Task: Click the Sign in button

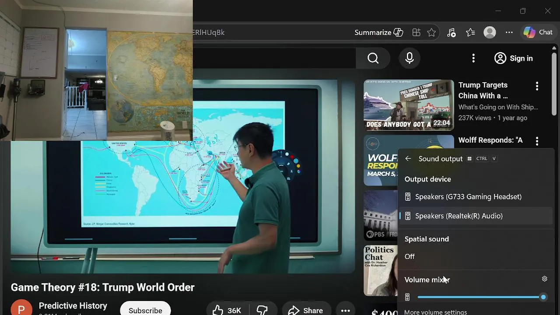Action: coord(514,58)
